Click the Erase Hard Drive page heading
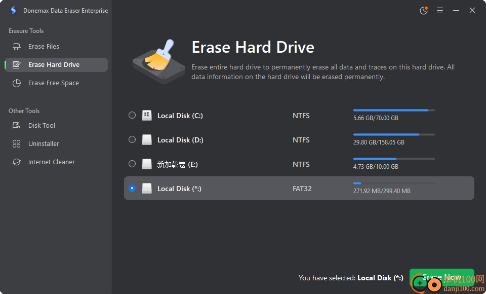 tap(253, 47)
